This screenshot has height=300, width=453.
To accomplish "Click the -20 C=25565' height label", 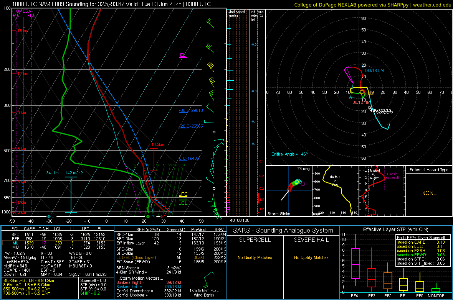I will [x=191, y=126].
